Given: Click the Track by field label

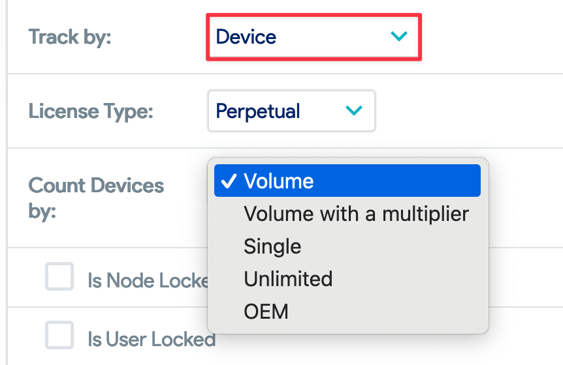Looking at the screenshot, I should [70, 37].
